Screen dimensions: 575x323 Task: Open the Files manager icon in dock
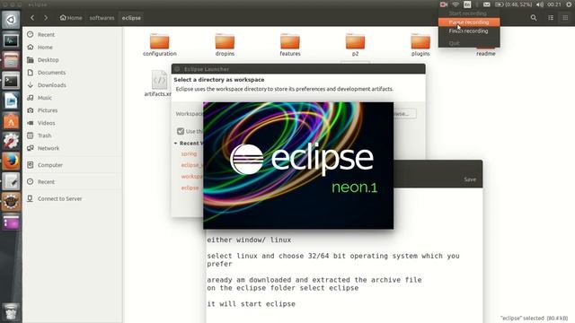tap(11, 60)
